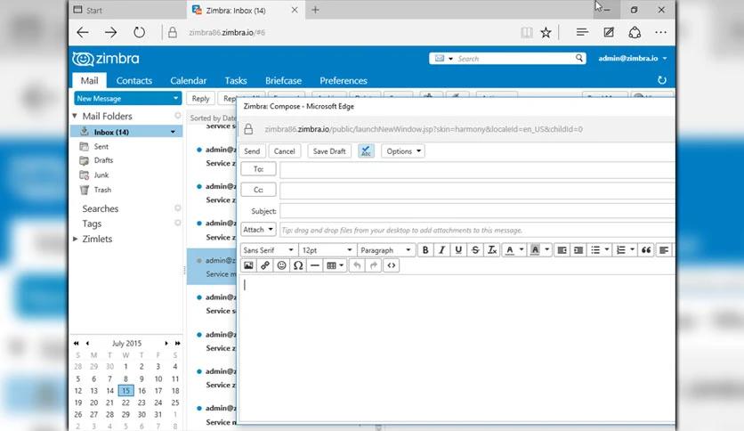The height and width of the screenshot is (431, 744).
Task: Go back with the browser back arrow
Action: 83,32
